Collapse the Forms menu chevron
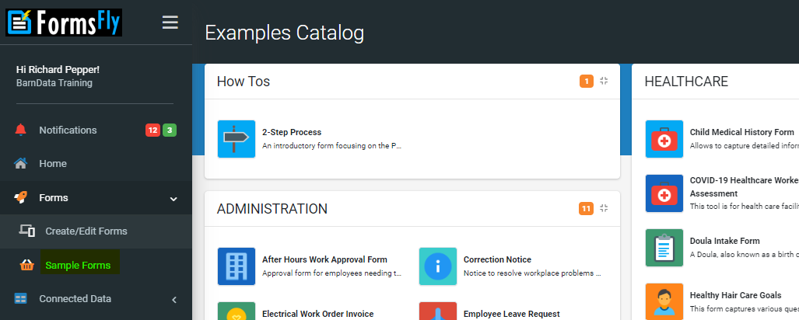The image size is (799, 320). coord(173,198)
